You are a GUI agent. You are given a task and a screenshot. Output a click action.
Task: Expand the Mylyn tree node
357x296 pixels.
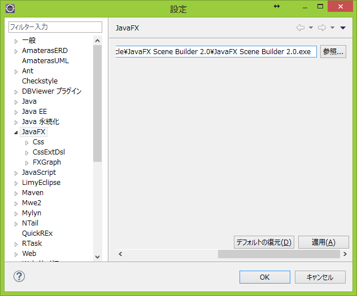pyautogui.click(x=16, y=214)
